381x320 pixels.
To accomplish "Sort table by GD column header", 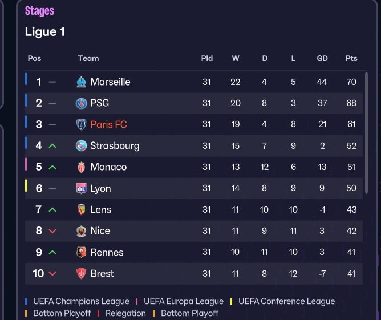I will click(x=322, y=58).
